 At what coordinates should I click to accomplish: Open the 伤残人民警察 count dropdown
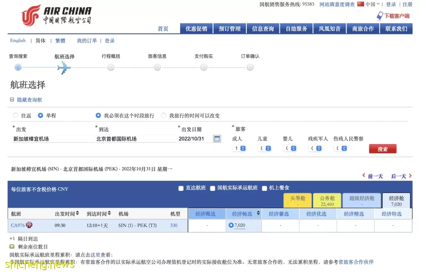click(x=340, y=148)
